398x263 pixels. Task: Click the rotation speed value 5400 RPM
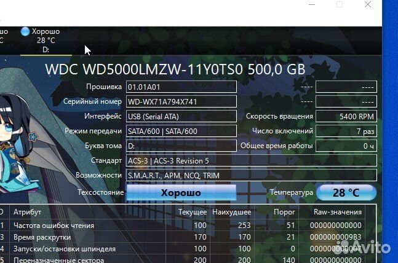[x=346, y=116]
